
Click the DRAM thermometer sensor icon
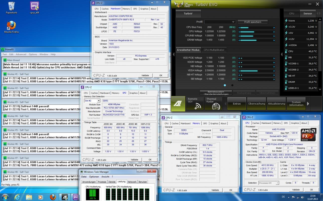[286, 82]
